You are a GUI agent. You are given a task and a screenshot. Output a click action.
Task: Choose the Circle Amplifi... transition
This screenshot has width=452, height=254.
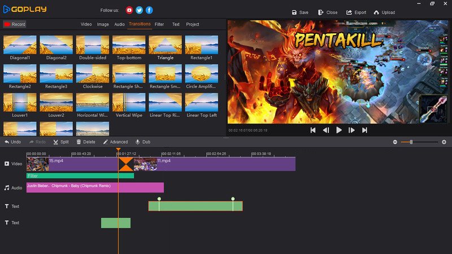[202, 76]
